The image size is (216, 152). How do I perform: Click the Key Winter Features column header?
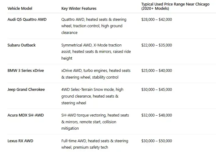tap(79, 8)
